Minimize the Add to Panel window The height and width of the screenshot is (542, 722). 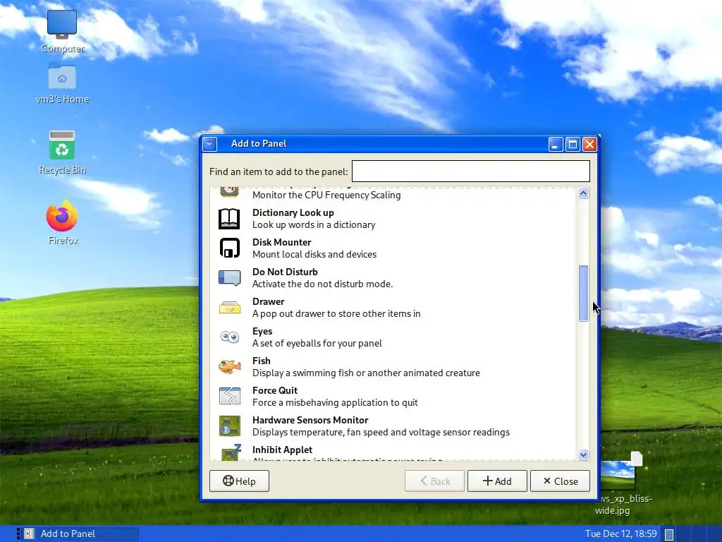(556, 144)
